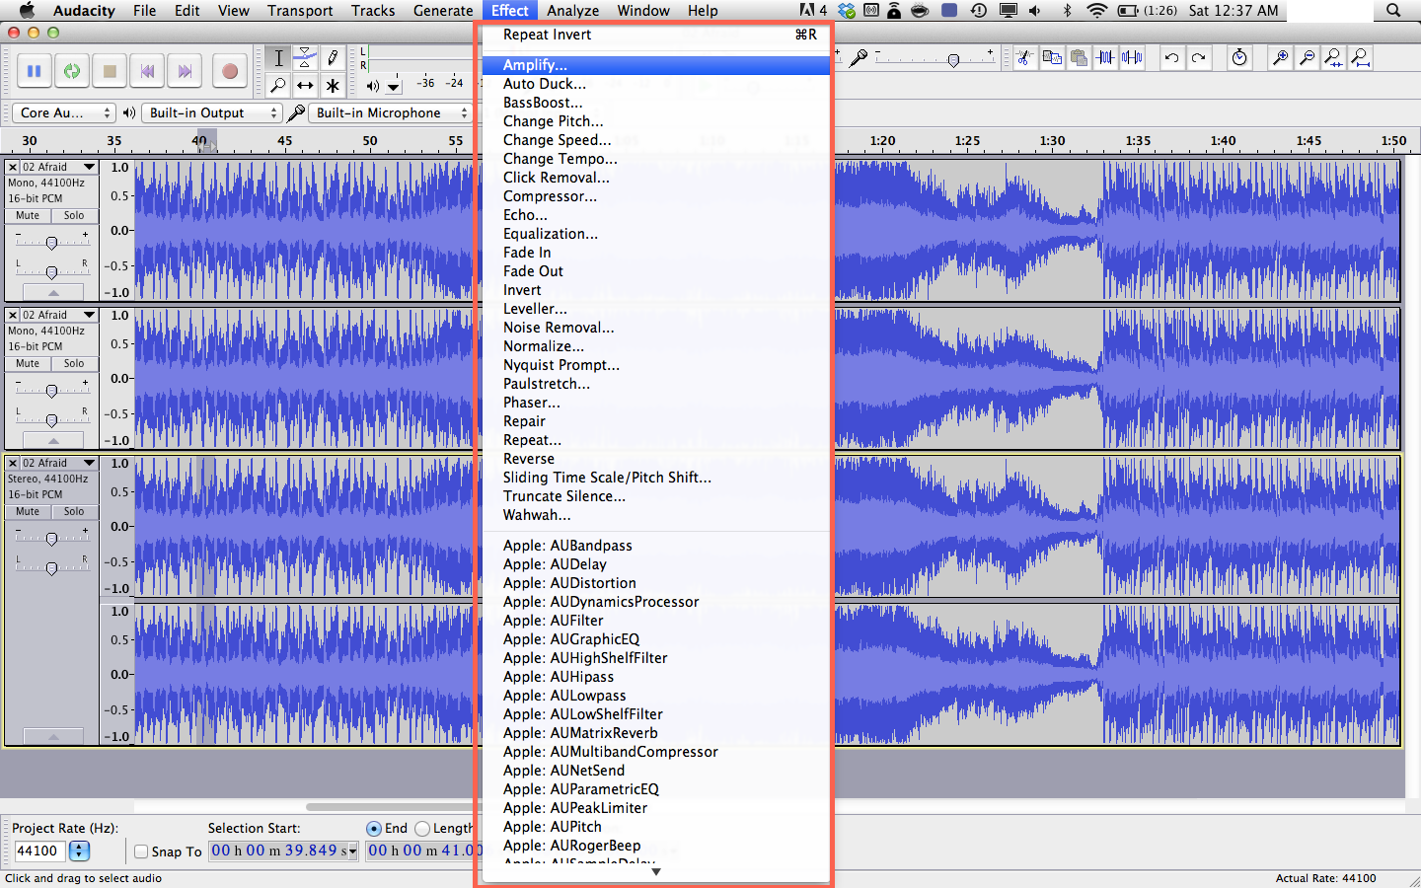Click the Fit Selection zoom icon

1333,58
